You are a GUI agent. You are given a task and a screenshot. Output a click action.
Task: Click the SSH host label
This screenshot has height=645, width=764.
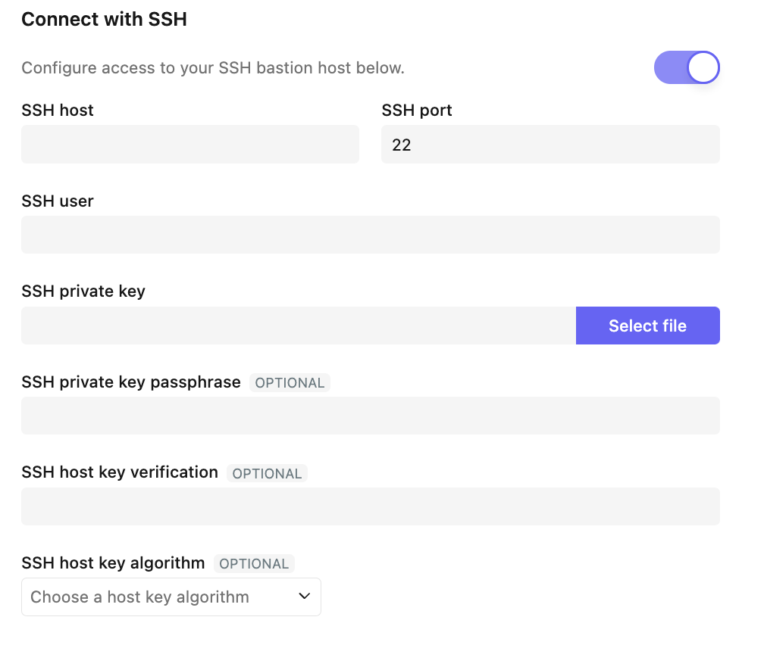click(58, 111)
